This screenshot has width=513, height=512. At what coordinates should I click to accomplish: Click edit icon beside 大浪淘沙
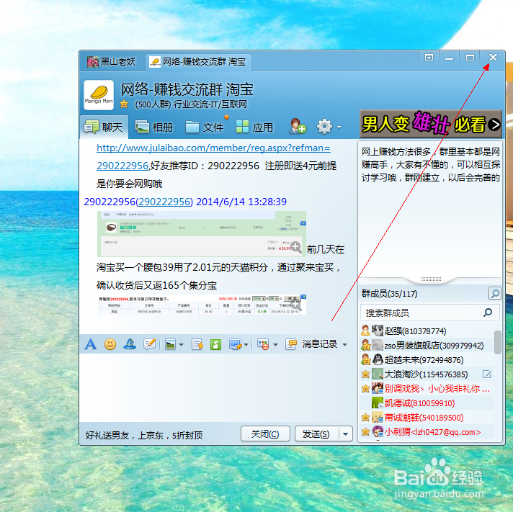[x=487, y=374]
